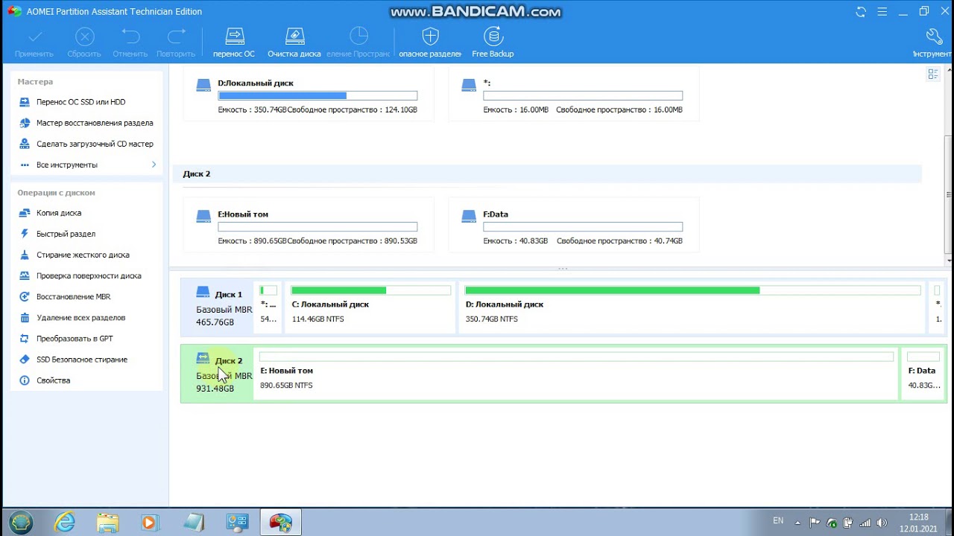The width and height of the screenshot is (954, 536).
Task: Click the Redo (Повторить) arrow icon
Action: (176, 36)
